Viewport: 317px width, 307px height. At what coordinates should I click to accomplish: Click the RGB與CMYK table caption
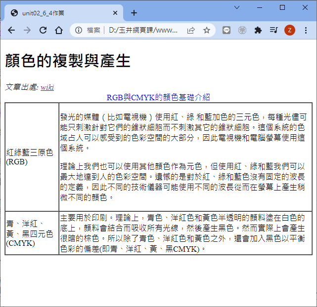[x=158, y=97]
